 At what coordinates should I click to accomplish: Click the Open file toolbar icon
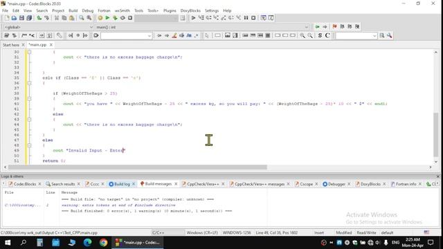point(14,18)
